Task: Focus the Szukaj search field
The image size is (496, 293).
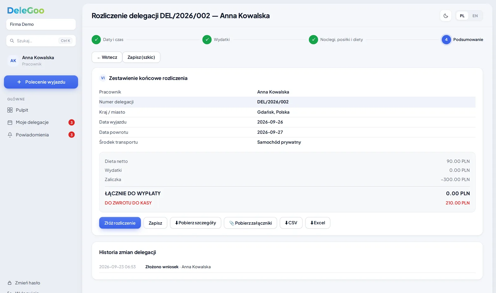Action: [41, 41]
